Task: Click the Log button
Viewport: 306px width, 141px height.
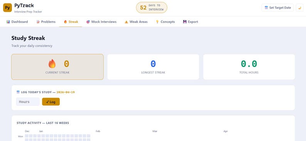Action: click(51, 102)
